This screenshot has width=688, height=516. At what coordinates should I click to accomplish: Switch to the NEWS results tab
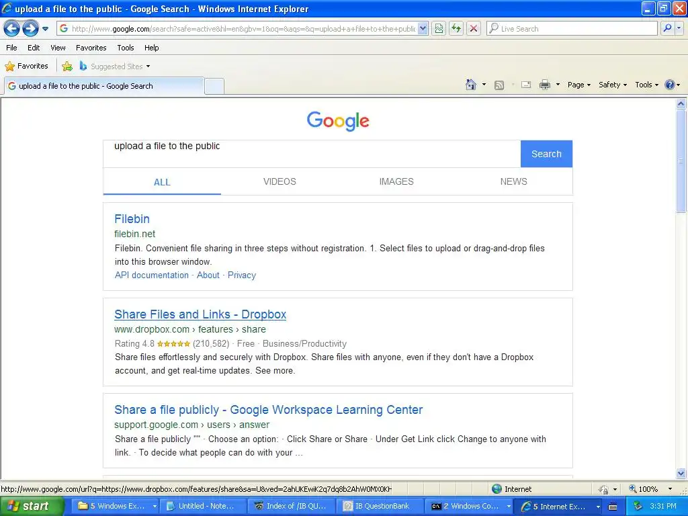coord(513,181)
